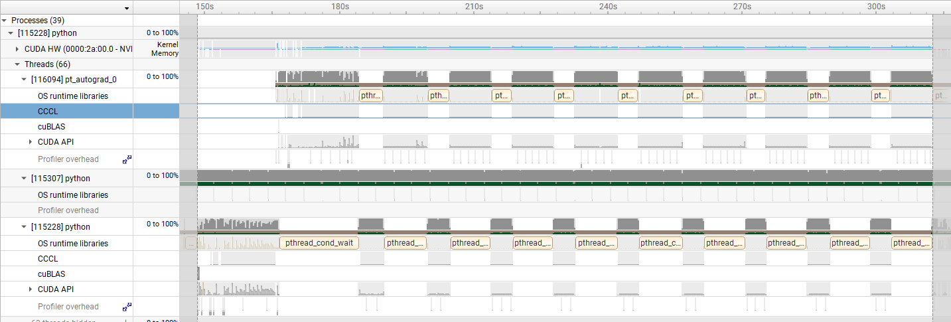
Task: Click the full pthread_cond_wait event block
Action: pos(319,243)
